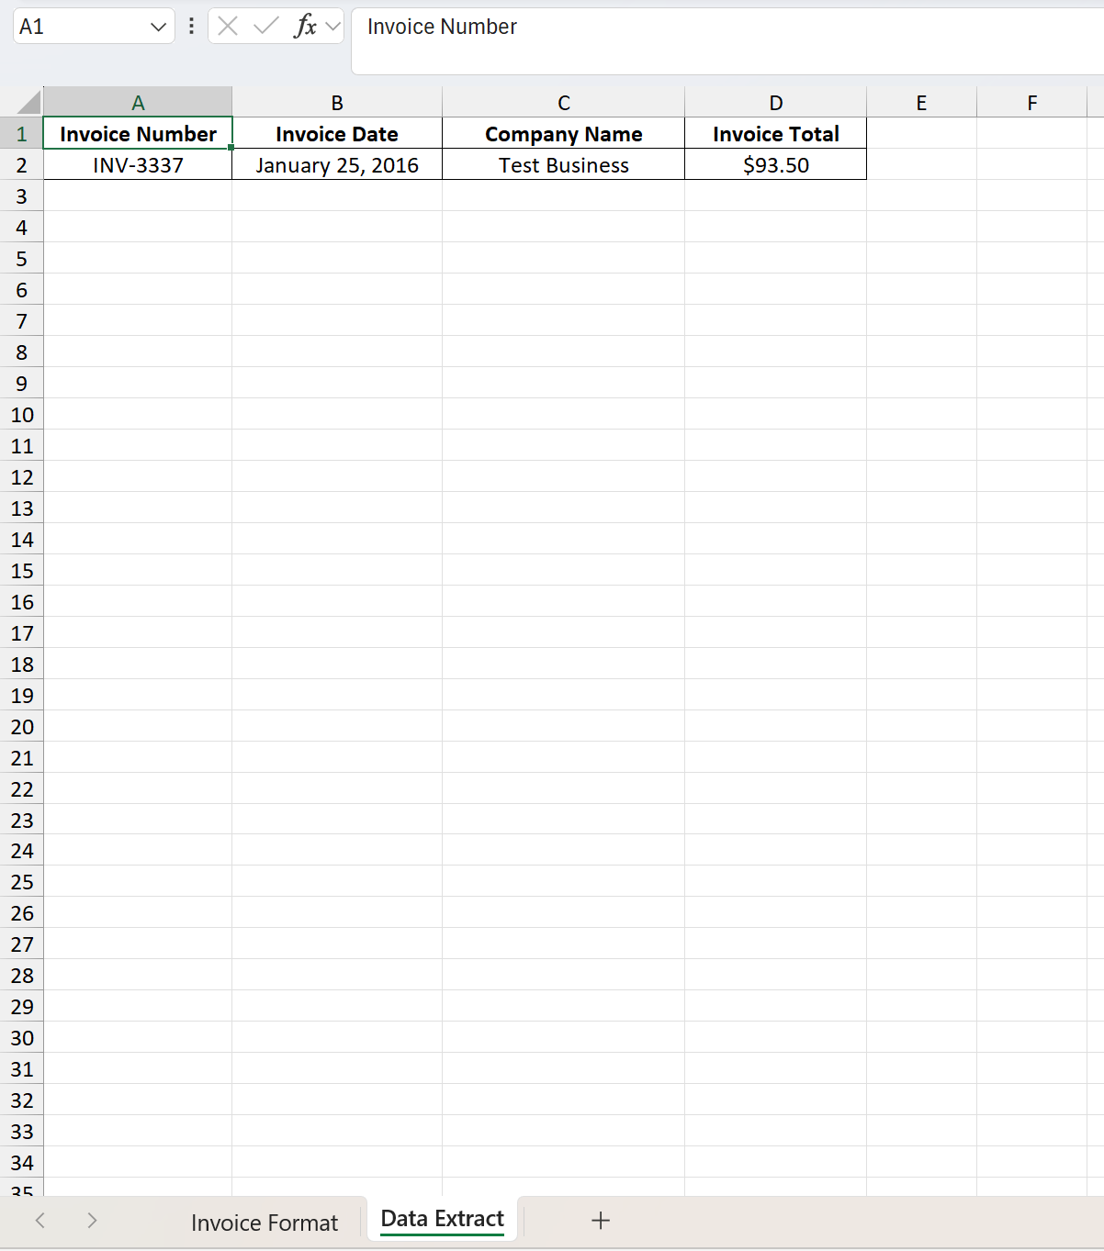Click the Cancel X icon in formula bar

pyautogui.click(x=227, y=26)
